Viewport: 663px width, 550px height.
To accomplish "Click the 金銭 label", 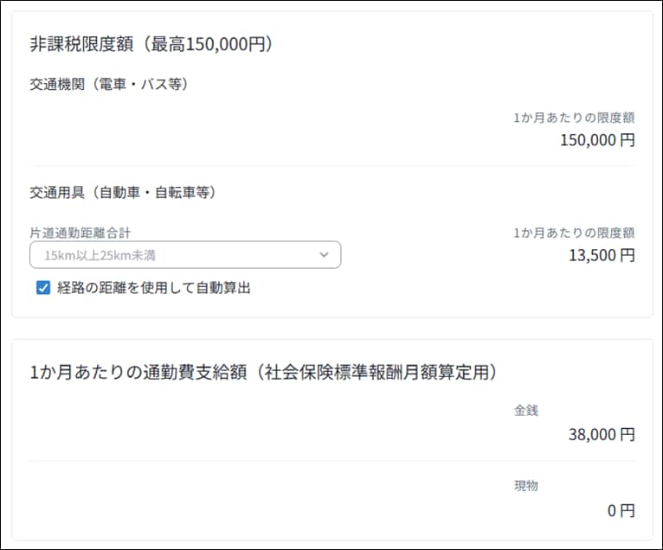I will coord(526,411).
